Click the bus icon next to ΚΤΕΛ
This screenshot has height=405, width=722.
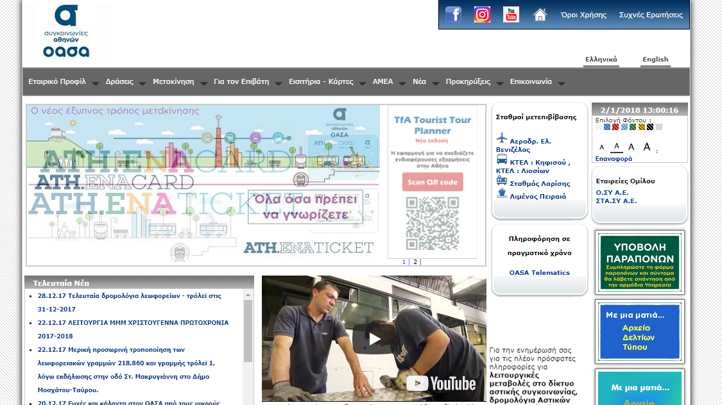pyautogui.click(x=501, y=159)
